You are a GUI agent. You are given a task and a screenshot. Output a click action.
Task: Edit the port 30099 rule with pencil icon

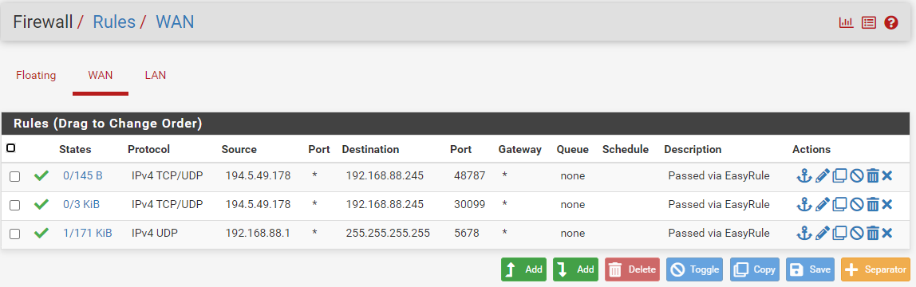pyautogui.click(x=822, y=205)
